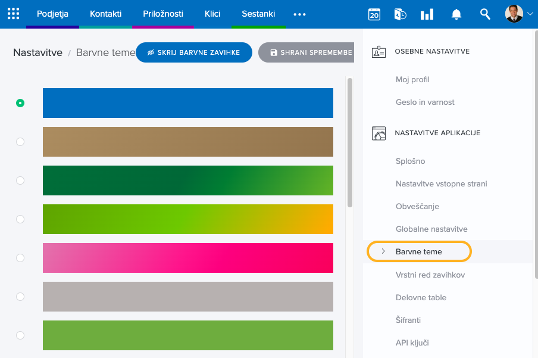Viewport: 538px width, 358px height.
Task: Open the more tabs ellipsis menu
Action: [x=299, y=14]
